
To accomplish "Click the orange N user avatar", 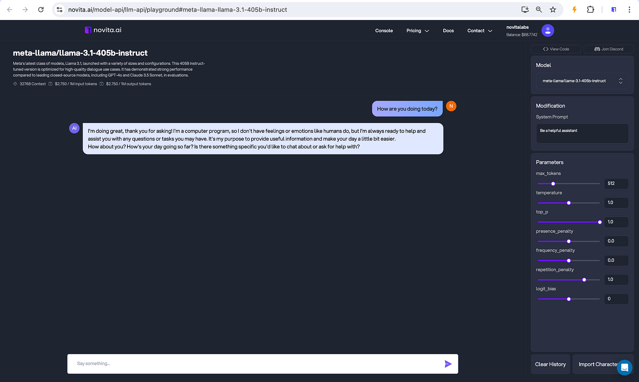I will coord(451,106).
